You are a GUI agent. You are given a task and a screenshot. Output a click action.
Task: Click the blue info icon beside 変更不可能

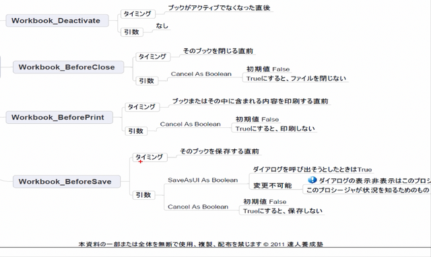coord(312,180)
